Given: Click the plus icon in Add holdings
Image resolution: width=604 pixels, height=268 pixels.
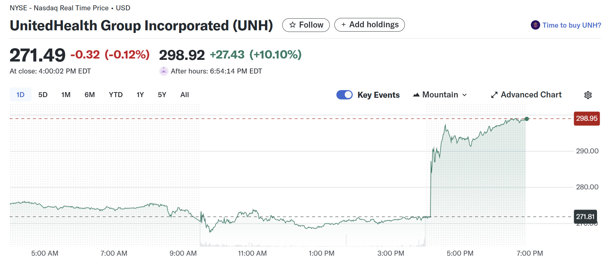Looking at the screenshot, I should pyautogui.click(x=343, y=25).
